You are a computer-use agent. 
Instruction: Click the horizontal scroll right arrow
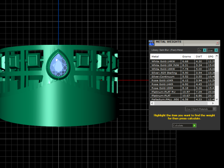(213, 103)
